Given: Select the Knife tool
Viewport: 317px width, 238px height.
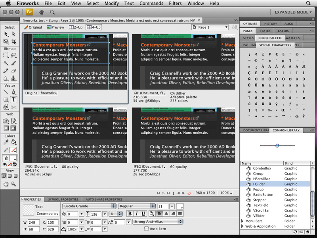Looking at the screenshot, I should [x=13, y=107].
